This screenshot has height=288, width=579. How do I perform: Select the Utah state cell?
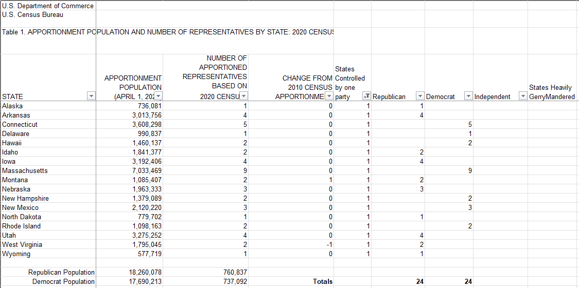pyautogui.click(x=48, y=235)
